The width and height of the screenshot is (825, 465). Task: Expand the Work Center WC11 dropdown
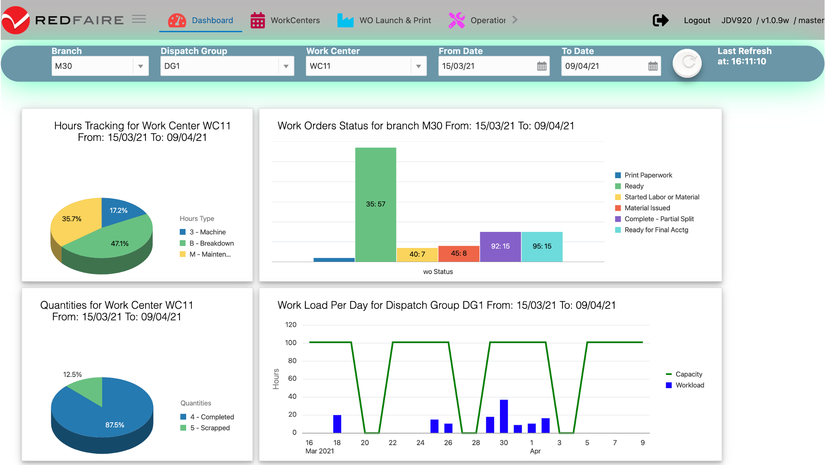coord(418,66)
